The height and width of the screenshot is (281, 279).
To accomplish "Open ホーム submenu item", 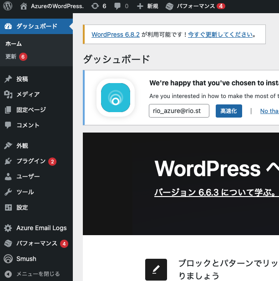I will [x=14, y=44].
